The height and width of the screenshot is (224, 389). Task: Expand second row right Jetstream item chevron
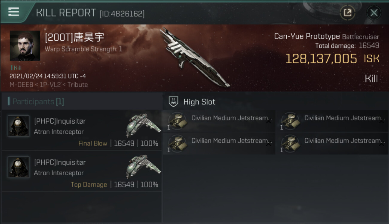coord(382,144)
